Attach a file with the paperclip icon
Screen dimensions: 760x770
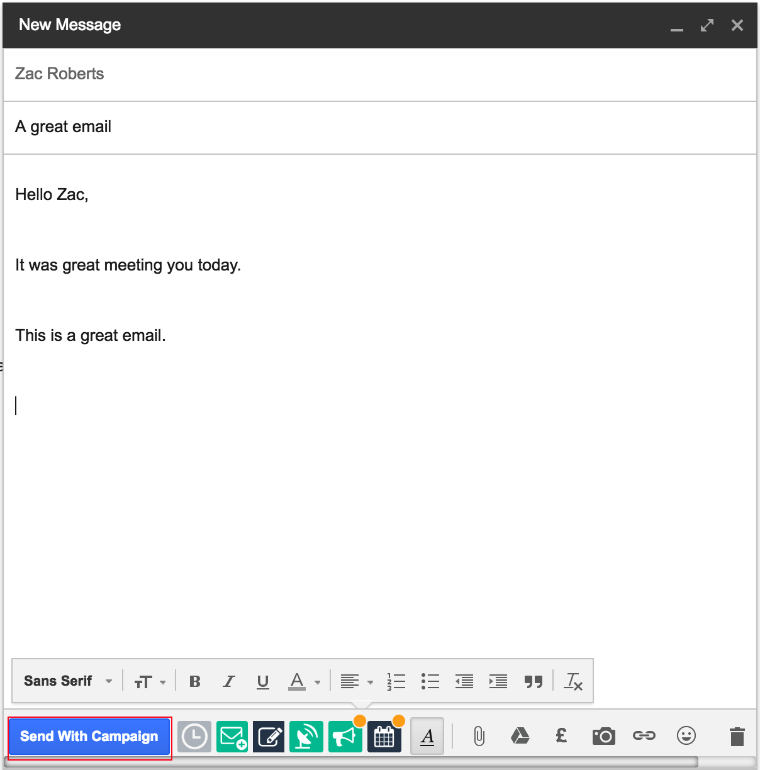point(479,736)
